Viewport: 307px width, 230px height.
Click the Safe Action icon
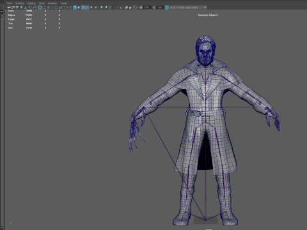60,8
